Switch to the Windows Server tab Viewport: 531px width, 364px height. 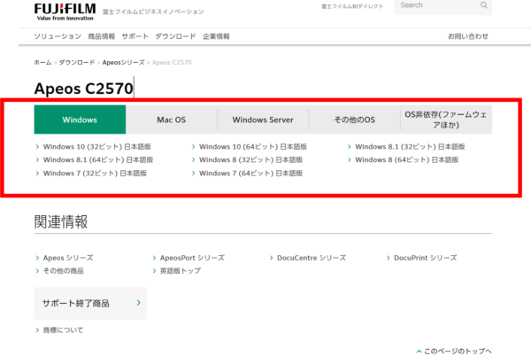262,120
